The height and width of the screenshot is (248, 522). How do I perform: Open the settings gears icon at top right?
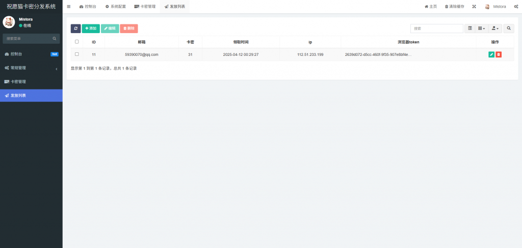(516, 7)
